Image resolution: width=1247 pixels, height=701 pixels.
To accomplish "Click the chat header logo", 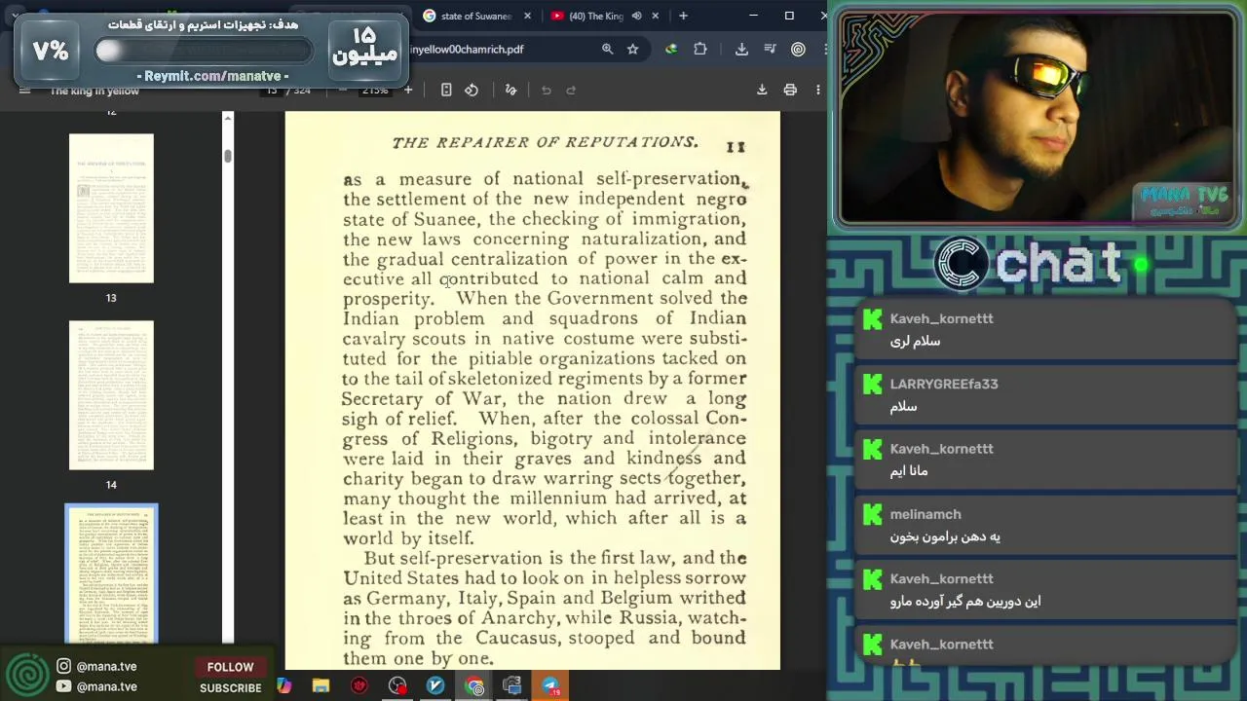I will (960, 263).
